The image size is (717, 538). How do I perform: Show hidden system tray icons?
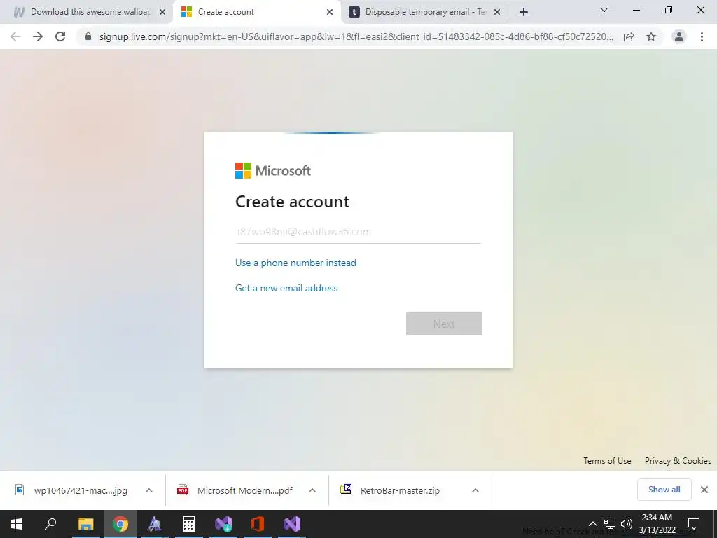pos(592,524)
